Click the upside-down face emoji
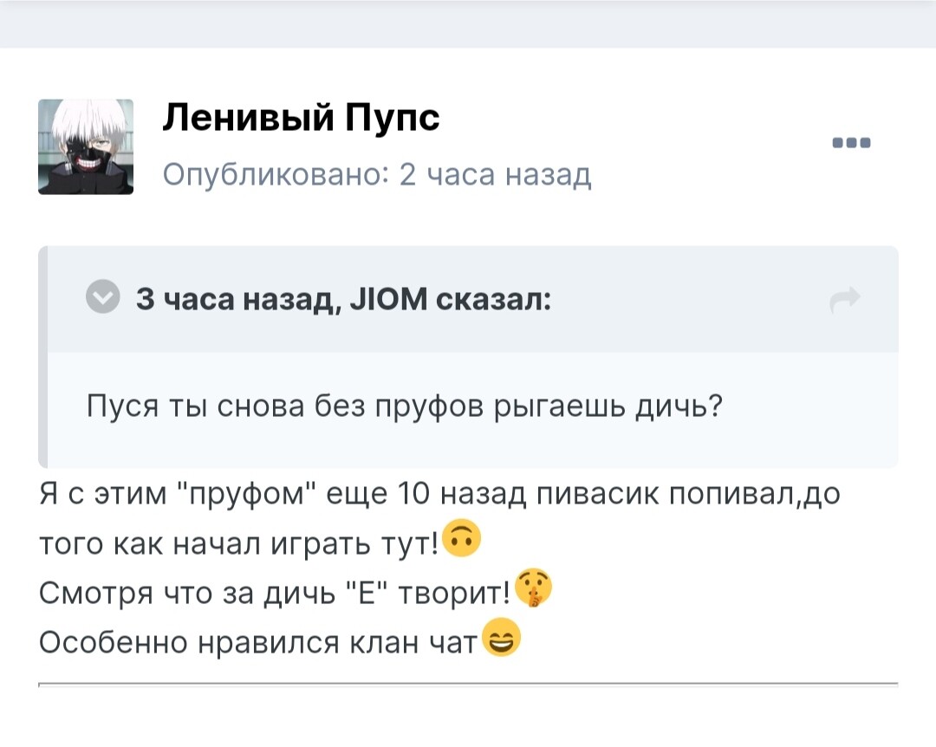The image size is (936, 747). (460, 542)
